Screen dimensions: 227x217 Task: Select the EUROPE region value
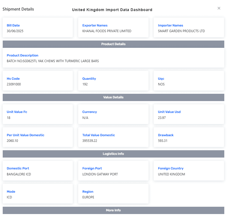(88, 197)
